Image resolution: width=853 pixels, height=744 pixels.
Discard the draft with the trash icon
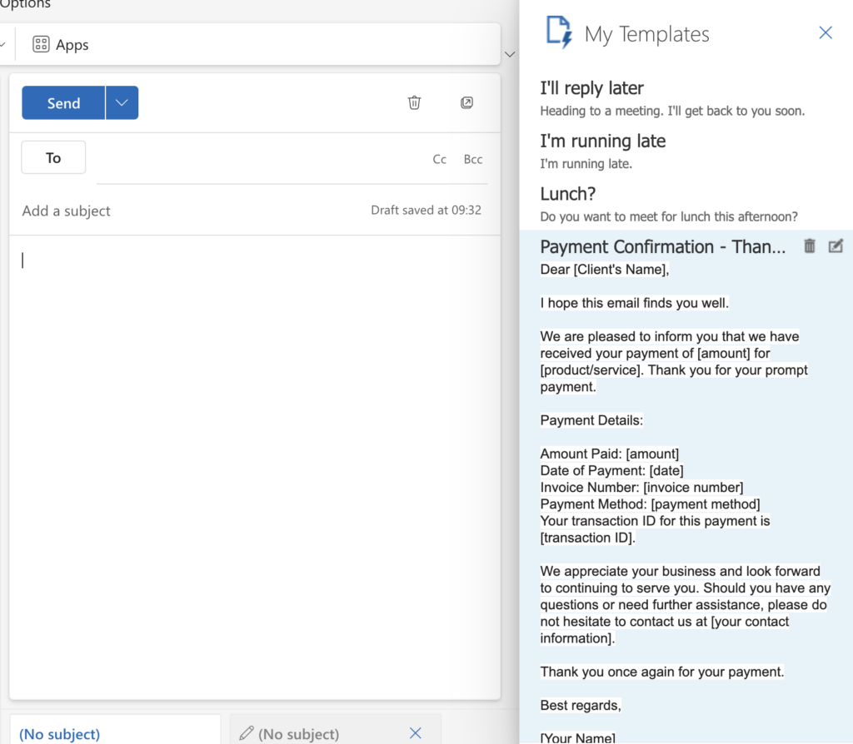pos(414,102)
